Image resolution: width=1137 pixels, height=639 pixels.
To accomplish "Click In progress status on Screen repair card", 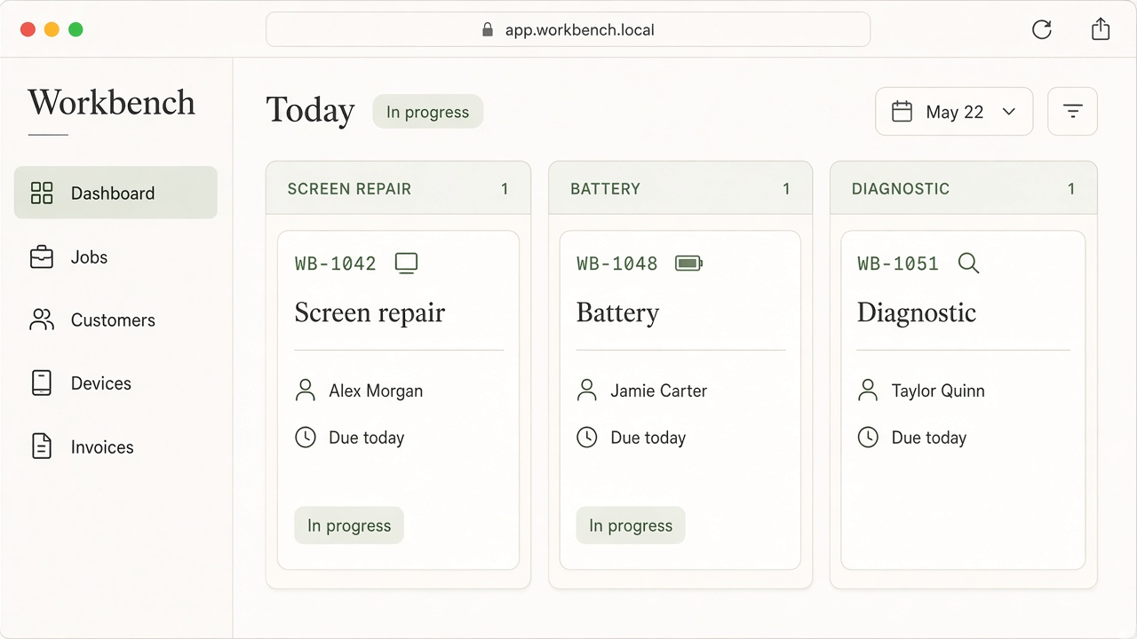I will (349, 525).
